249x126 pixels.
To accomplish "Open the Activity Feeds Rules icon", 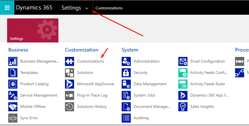I will pos(183,84).
